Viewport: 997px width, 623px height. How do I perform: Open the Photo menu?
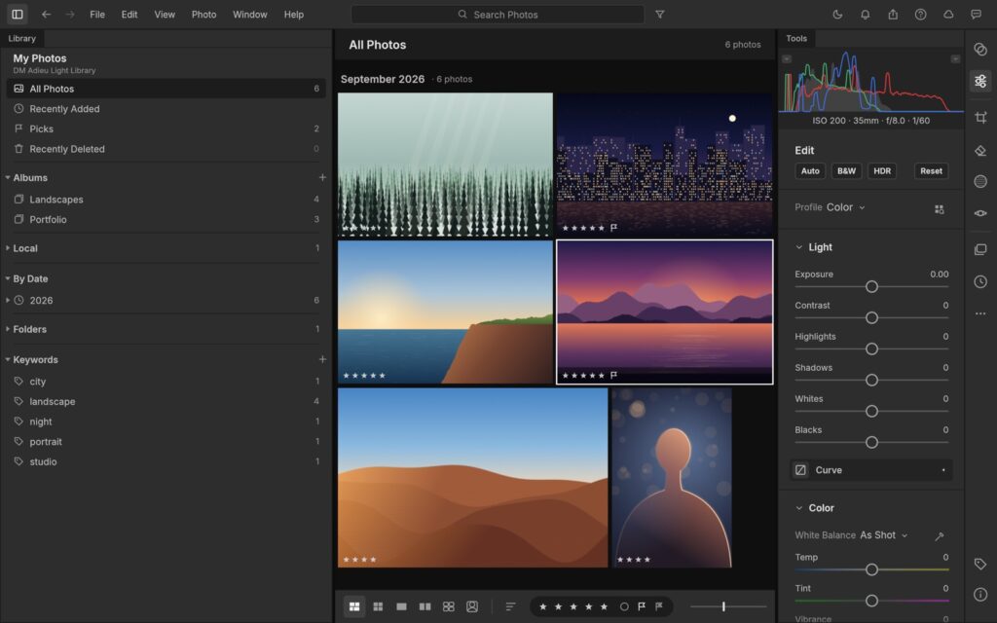[x=204, y=14]
